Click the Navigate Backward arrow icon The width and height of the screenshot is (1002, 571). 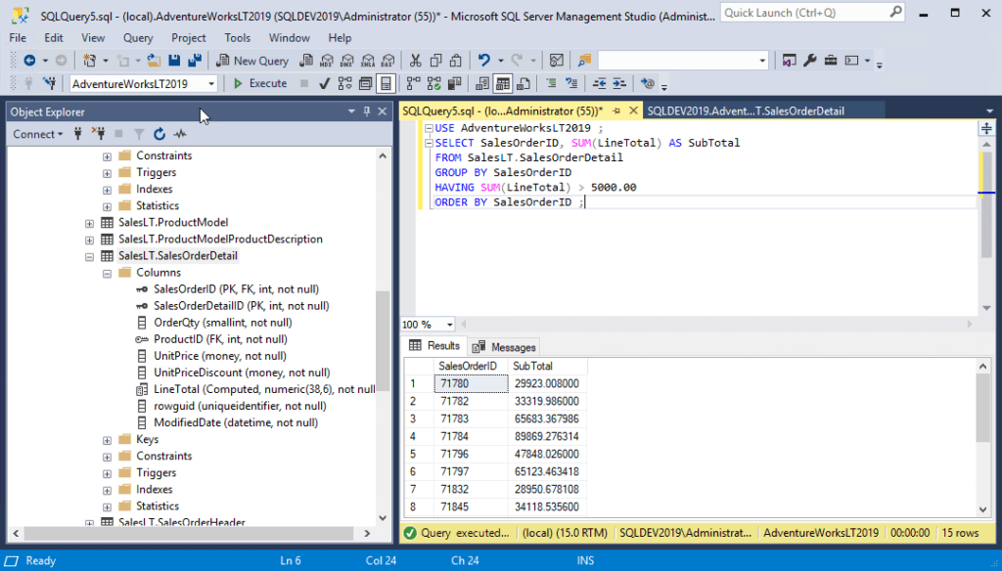point(29,61)
